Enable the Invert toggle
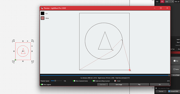This screenshot has width=180, height=94. (115, 81)
